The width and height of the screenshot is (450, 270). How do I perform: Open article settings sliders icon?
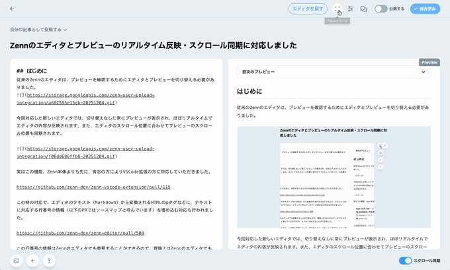[x=351, y=9]
